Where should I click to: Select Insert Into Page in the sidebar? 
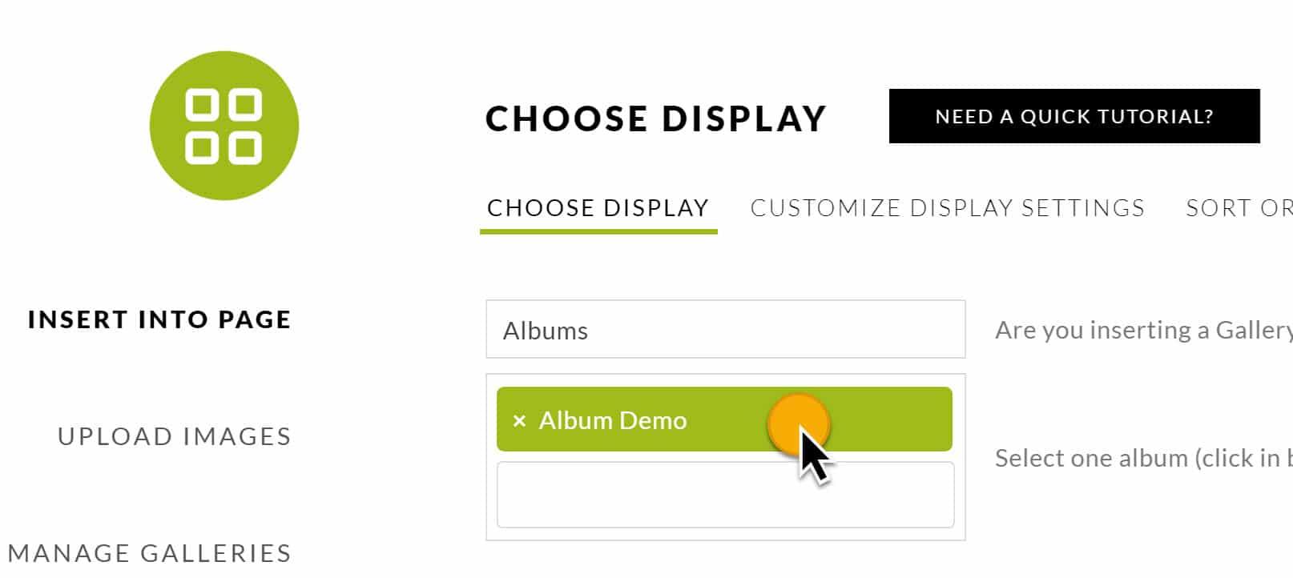(x=159, y=319)
